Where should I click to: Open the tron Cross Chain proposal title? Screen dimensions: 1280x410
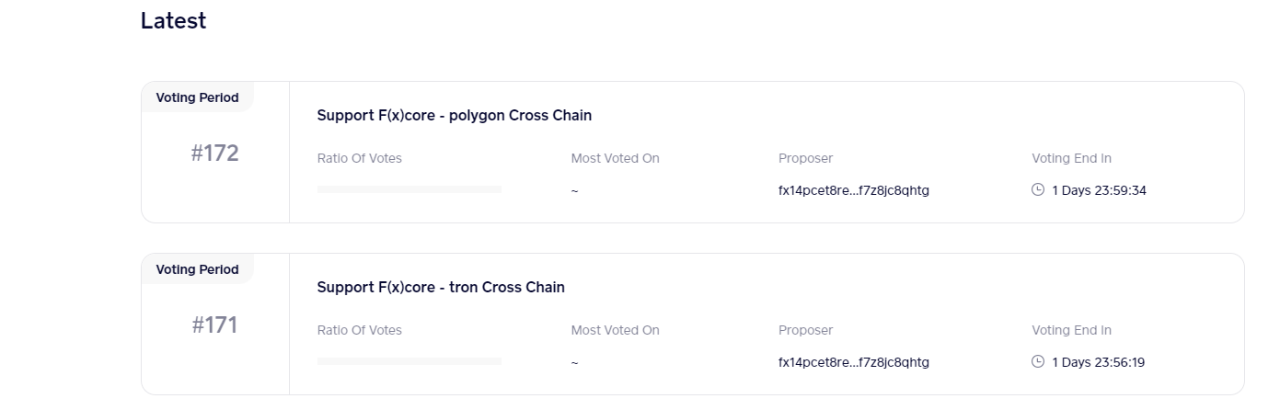click(441, 287)
